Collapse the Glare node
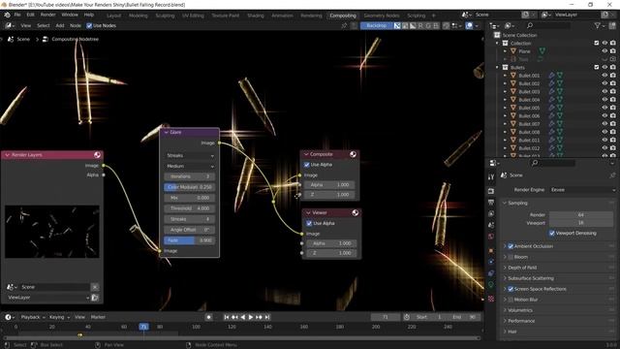 click(x=166, y=132)
